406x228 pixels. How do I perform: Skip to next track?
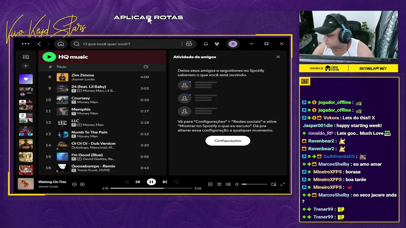165,182
